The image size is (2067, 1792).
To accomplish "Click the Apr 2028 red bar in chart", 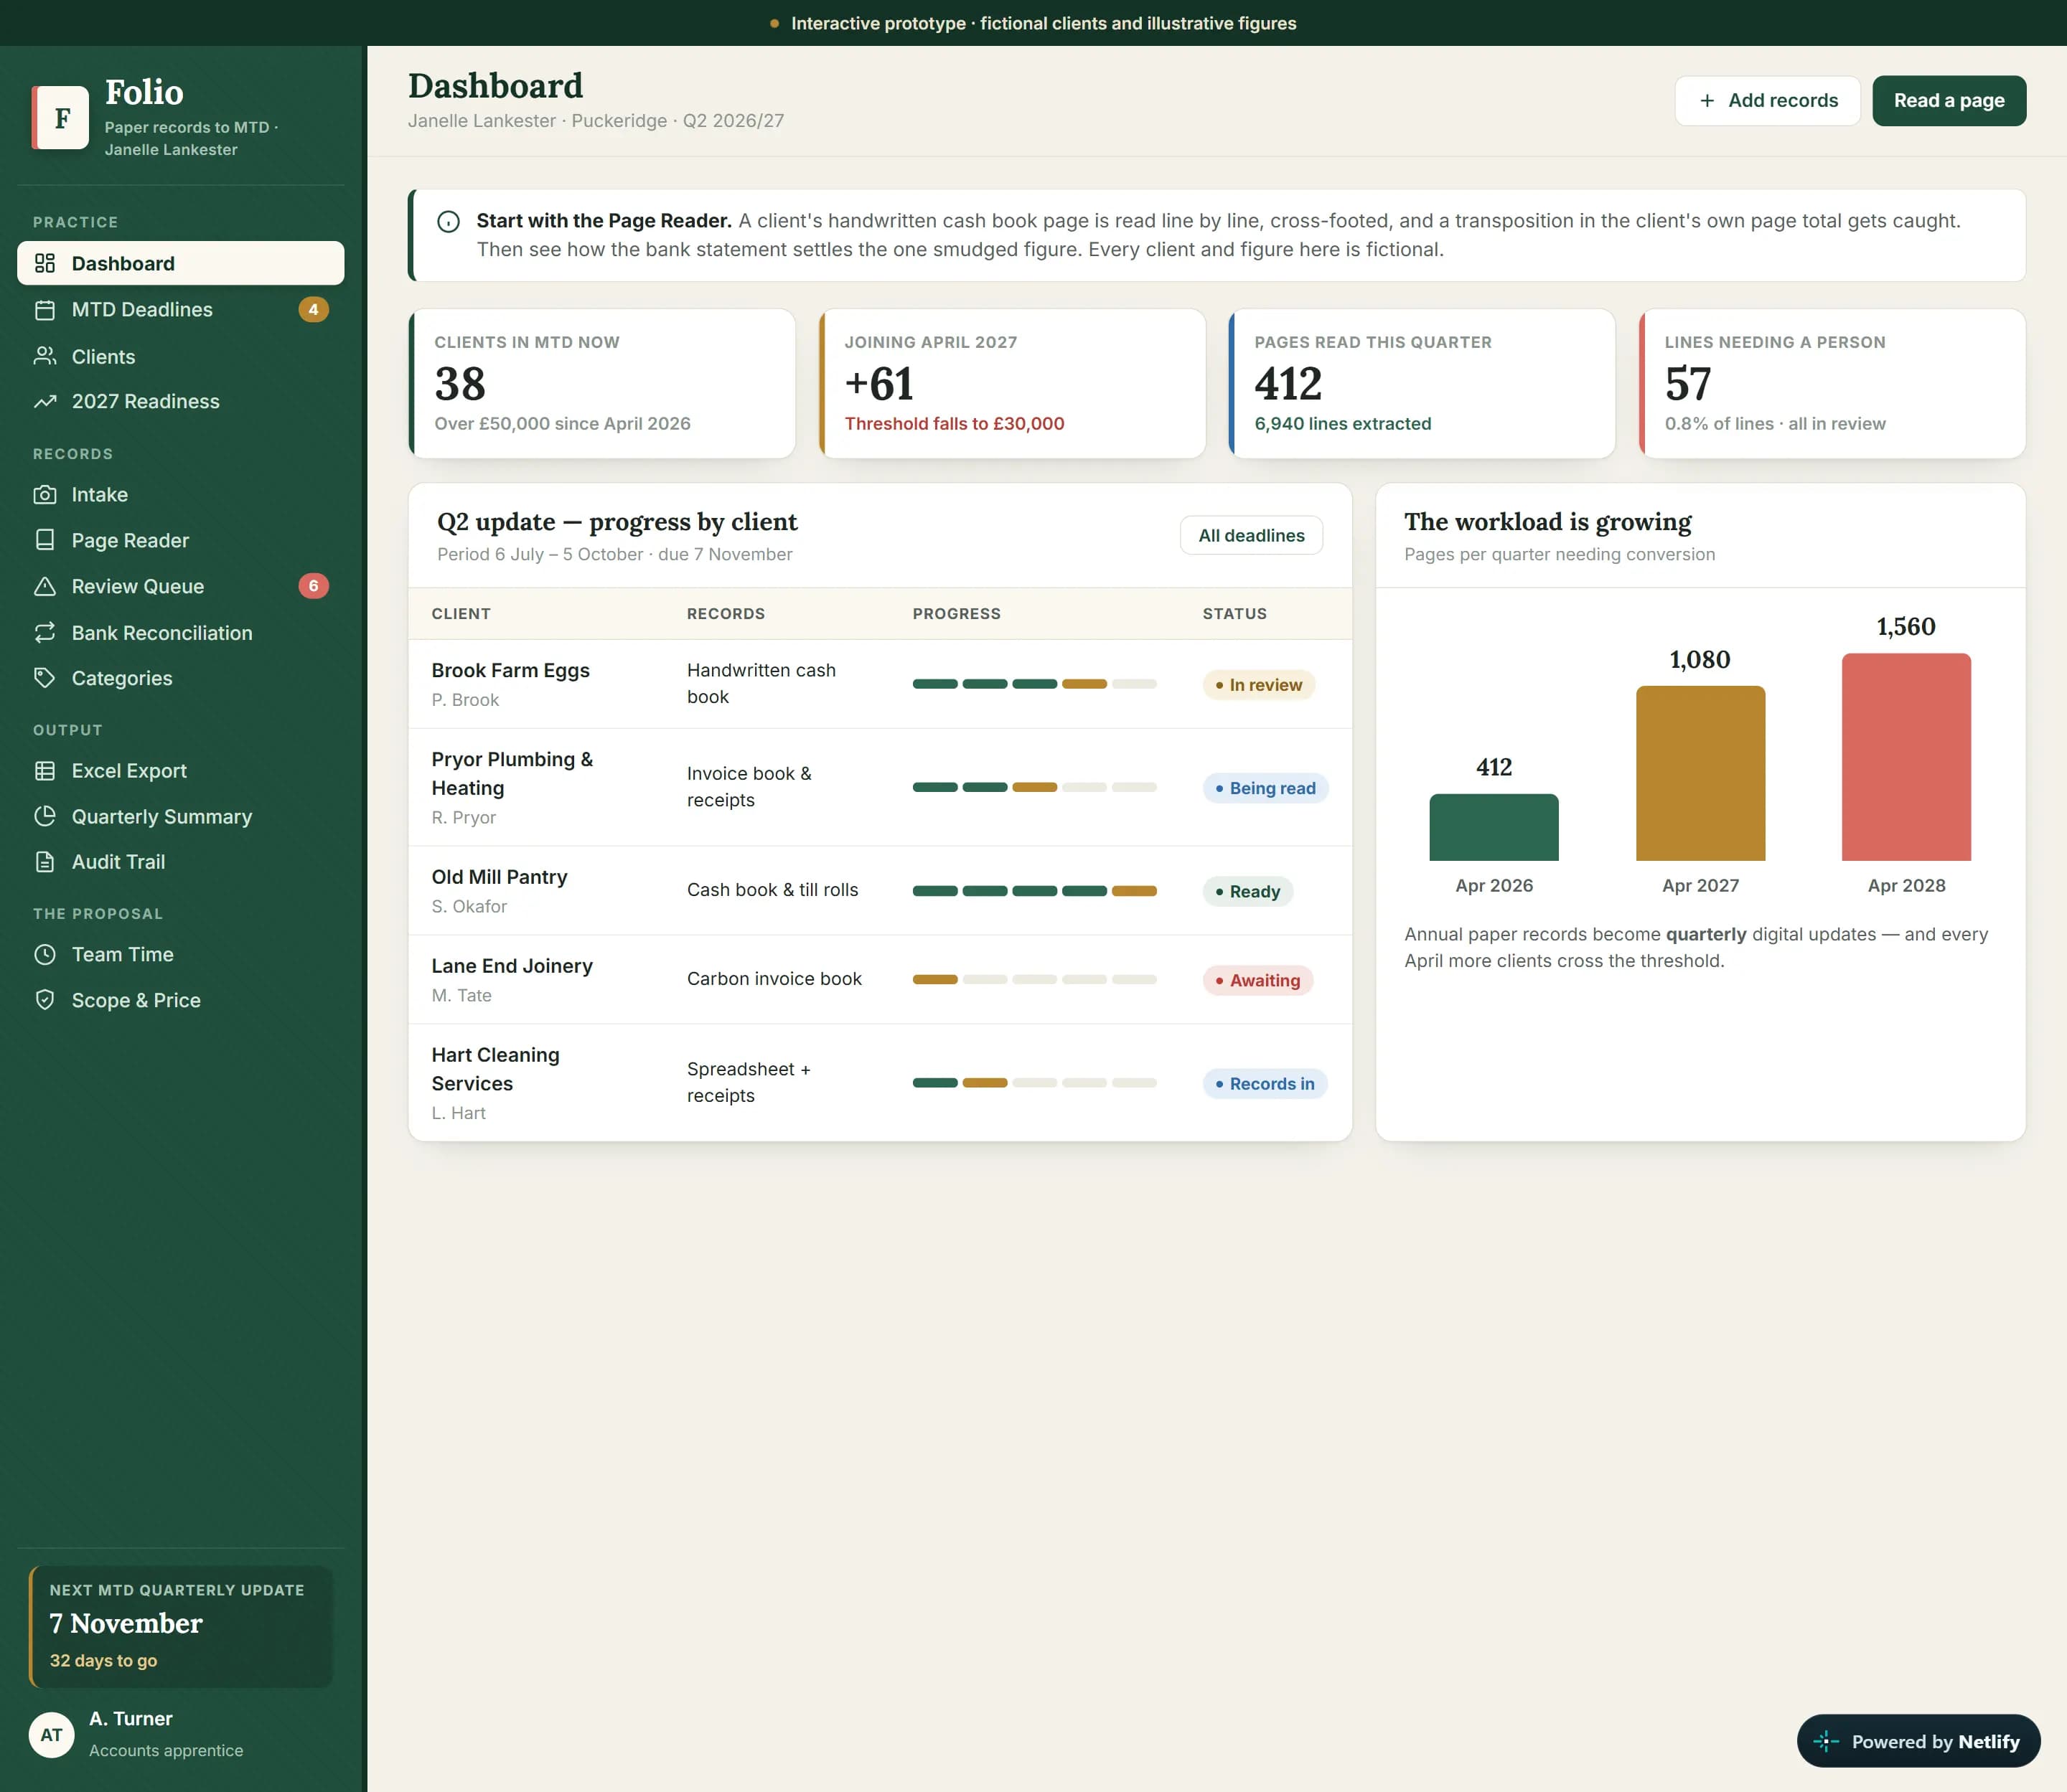I will (1906, 757).
